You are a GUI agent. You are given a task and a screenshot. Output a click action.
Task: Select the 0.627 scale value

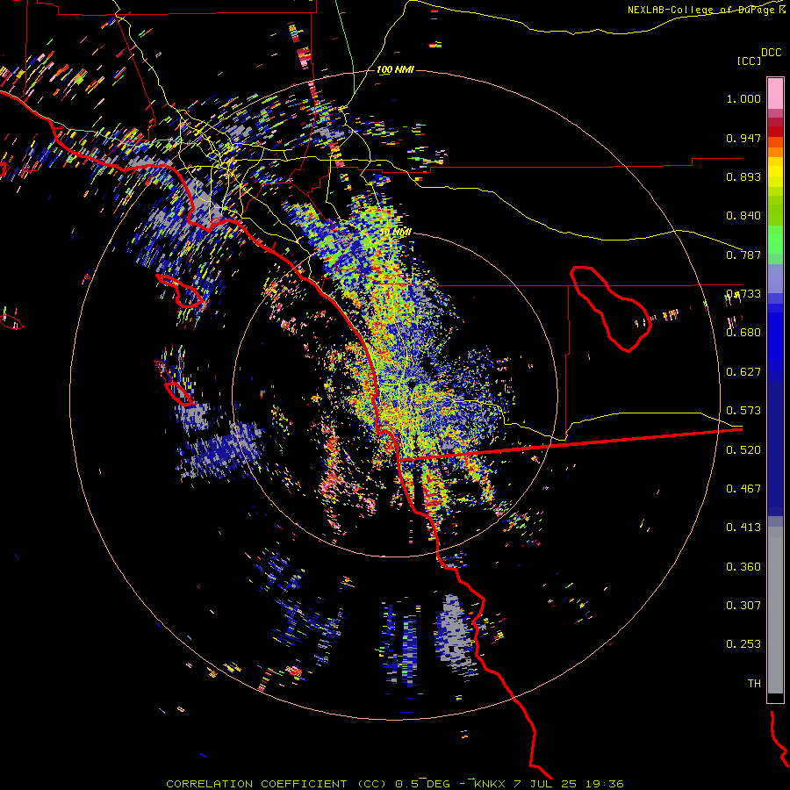coord(743,372)
